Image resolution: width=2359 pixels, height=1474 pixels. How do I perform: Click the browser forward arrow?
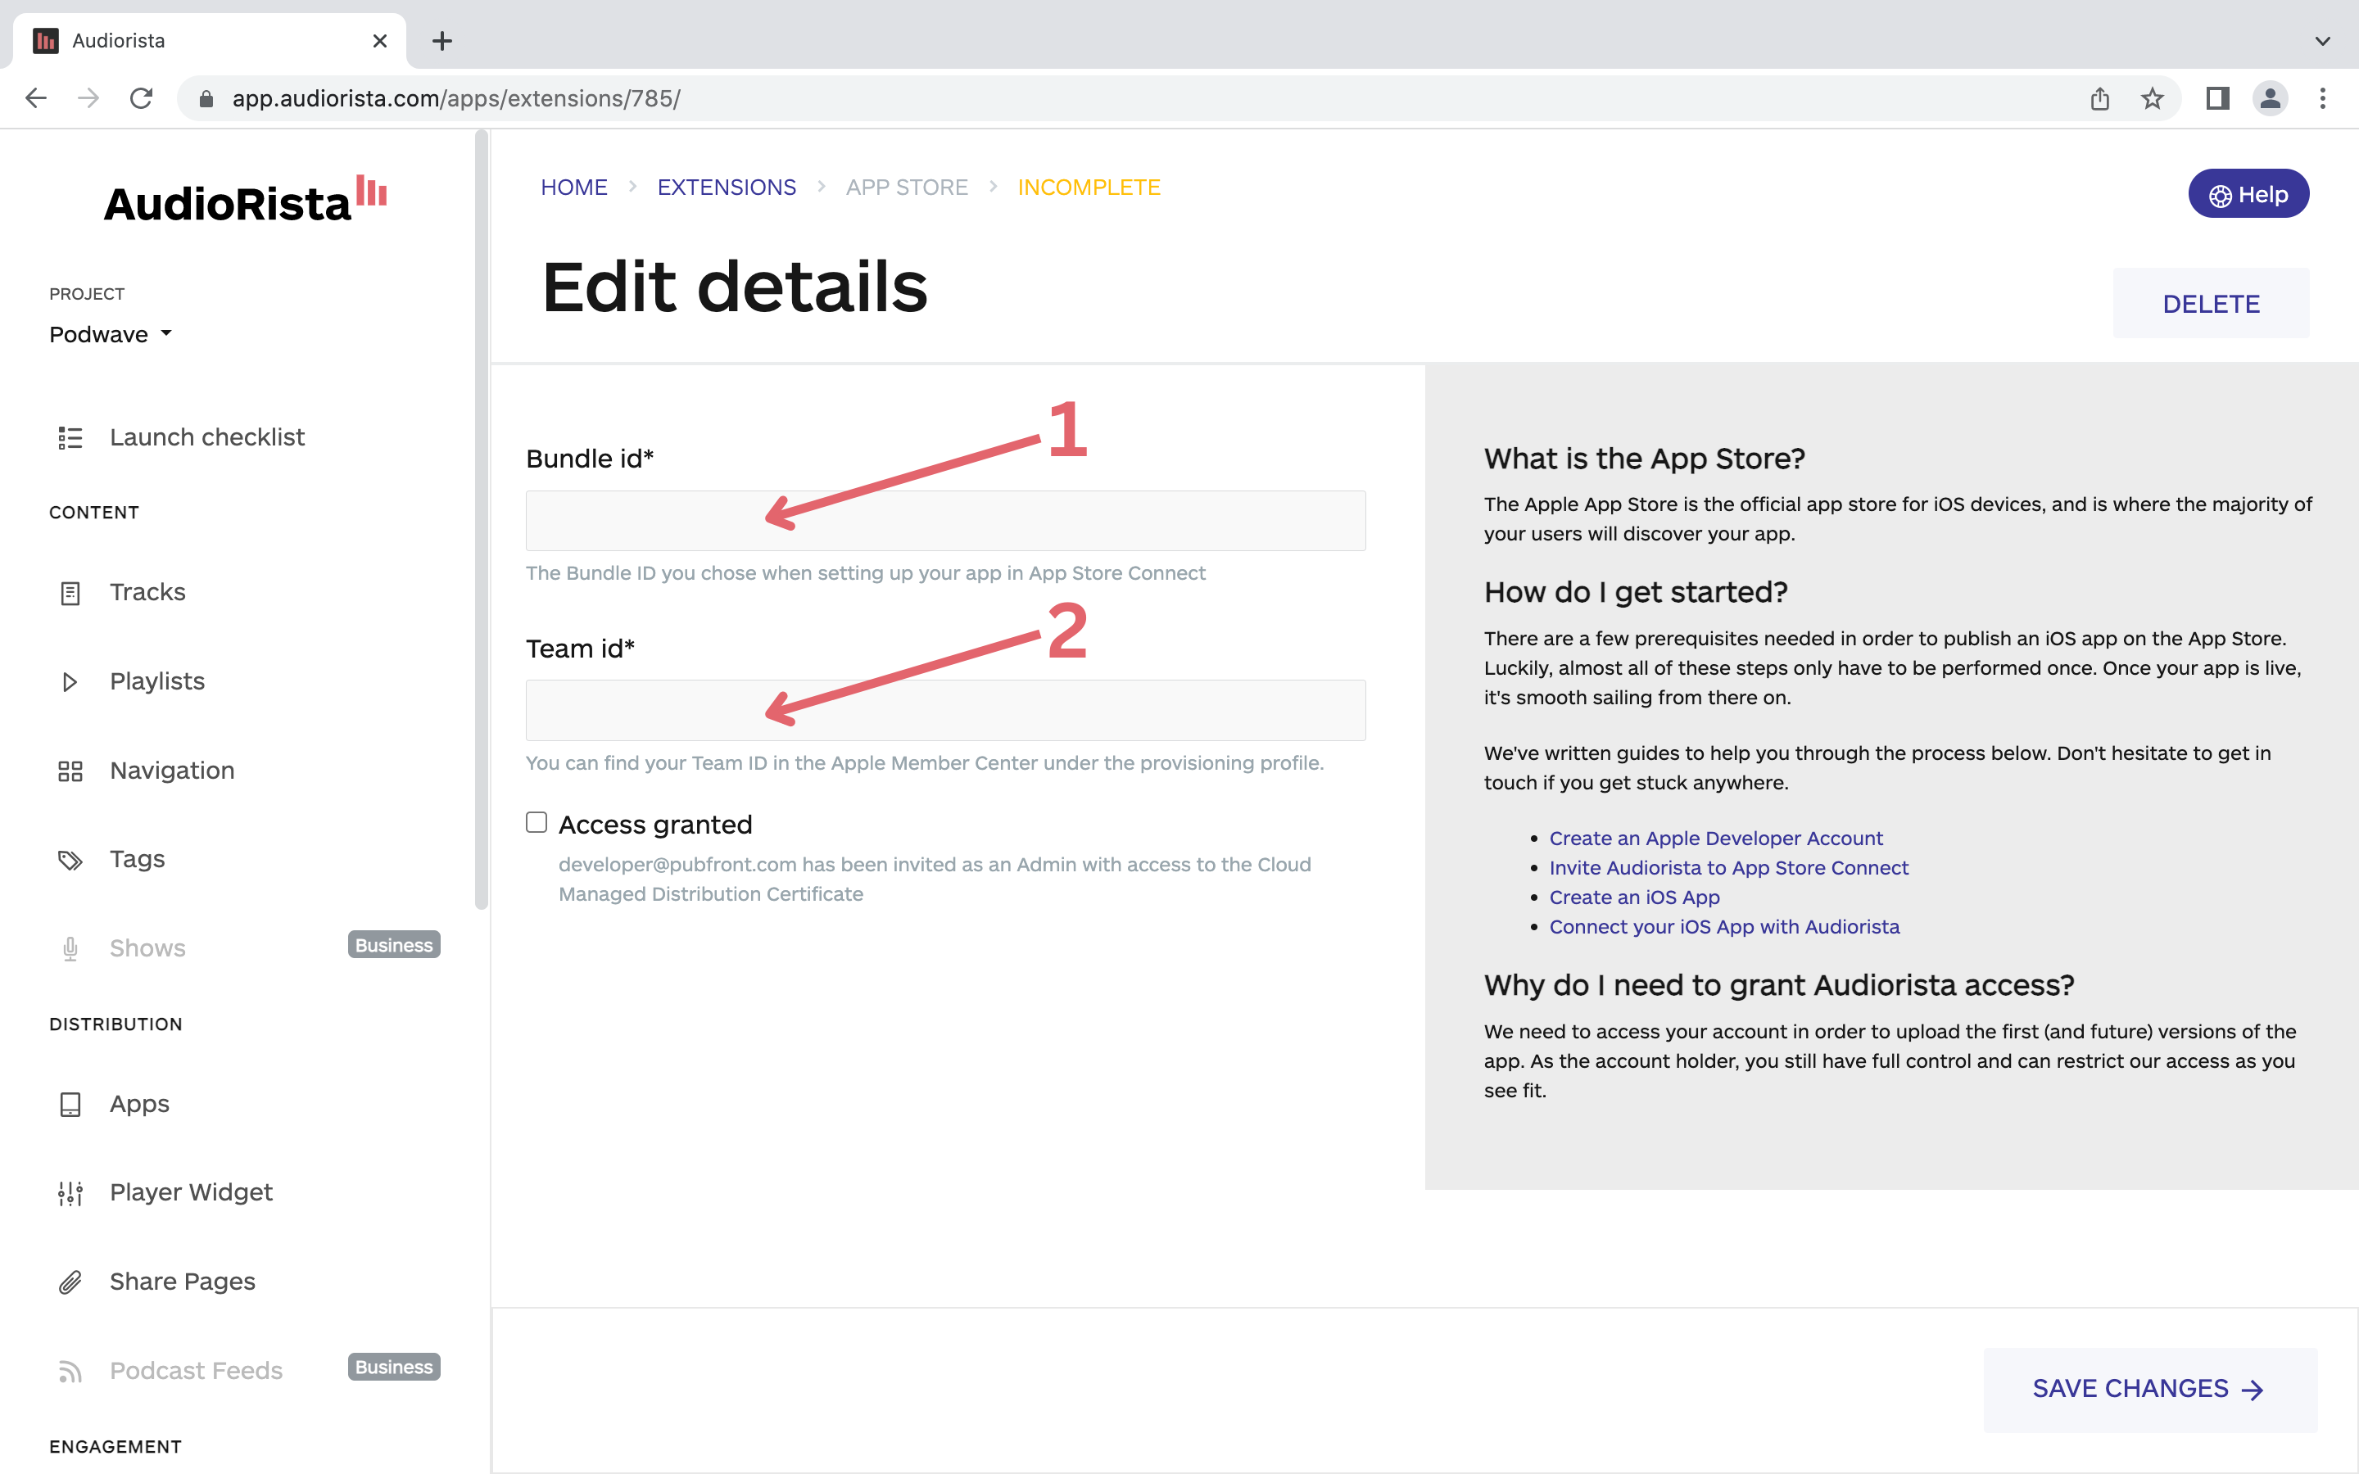point(88,98)
